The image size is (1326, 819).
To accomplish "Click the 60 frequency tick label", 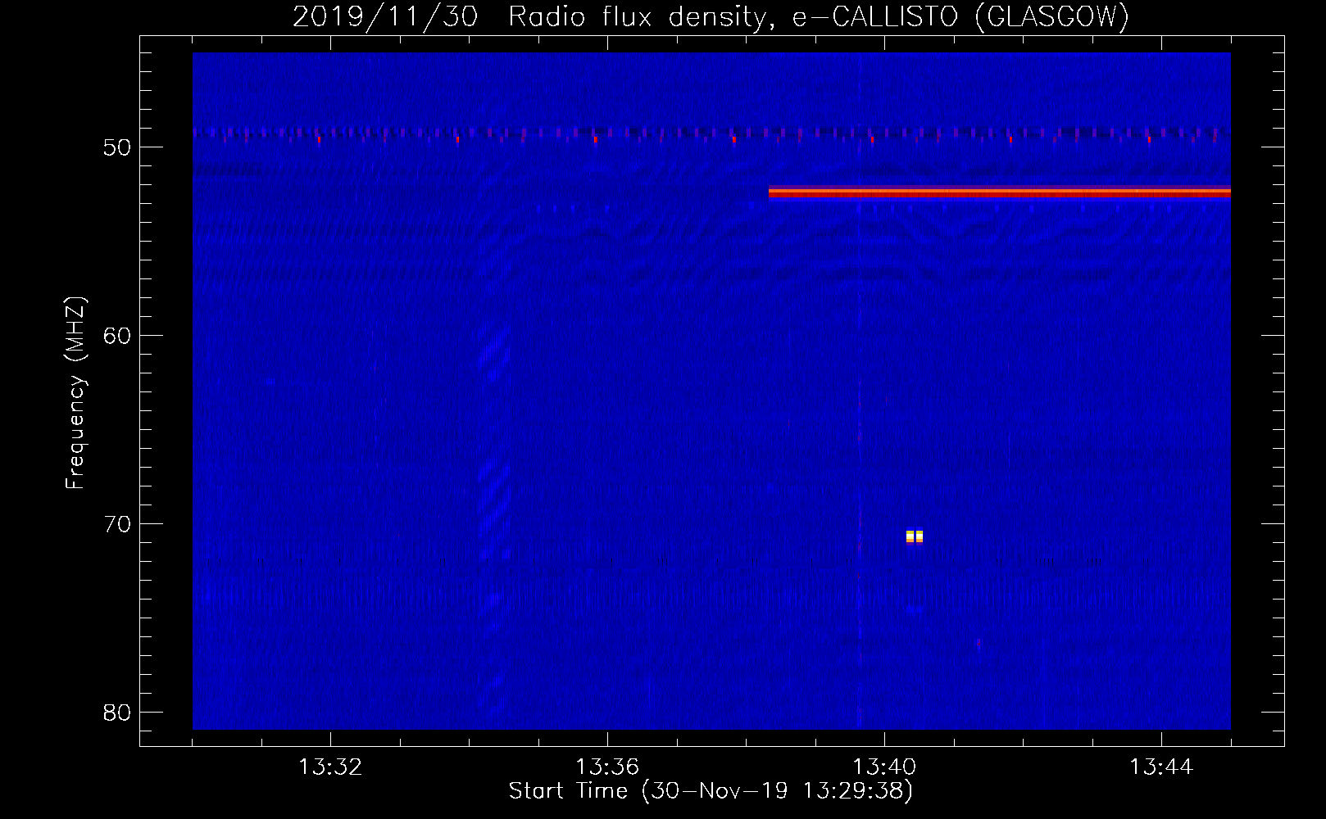I will click(117, 336).
